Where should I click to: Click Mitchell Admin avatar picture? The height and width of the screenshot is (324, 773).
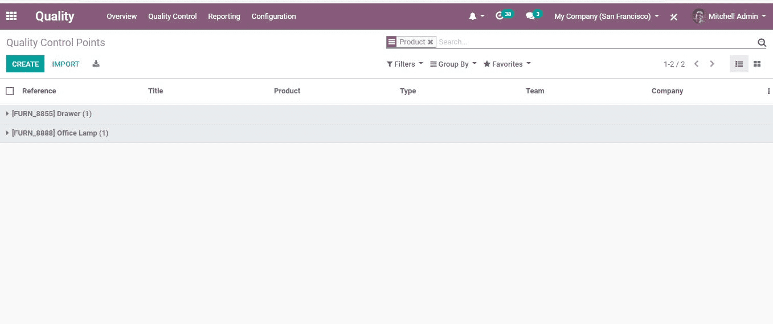tap(699, 16)
